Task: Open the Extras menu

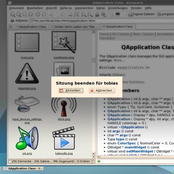Action: 100,8
